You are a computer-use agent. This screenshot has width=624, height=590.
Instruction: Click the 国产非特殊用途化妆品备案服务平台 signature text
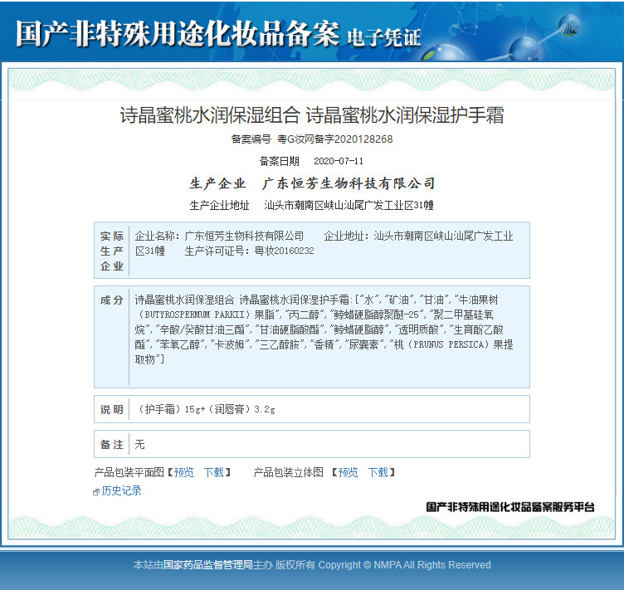[x=510, y=507]
